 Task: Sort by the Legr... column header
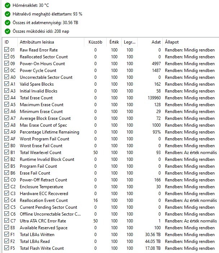(130, 42)
